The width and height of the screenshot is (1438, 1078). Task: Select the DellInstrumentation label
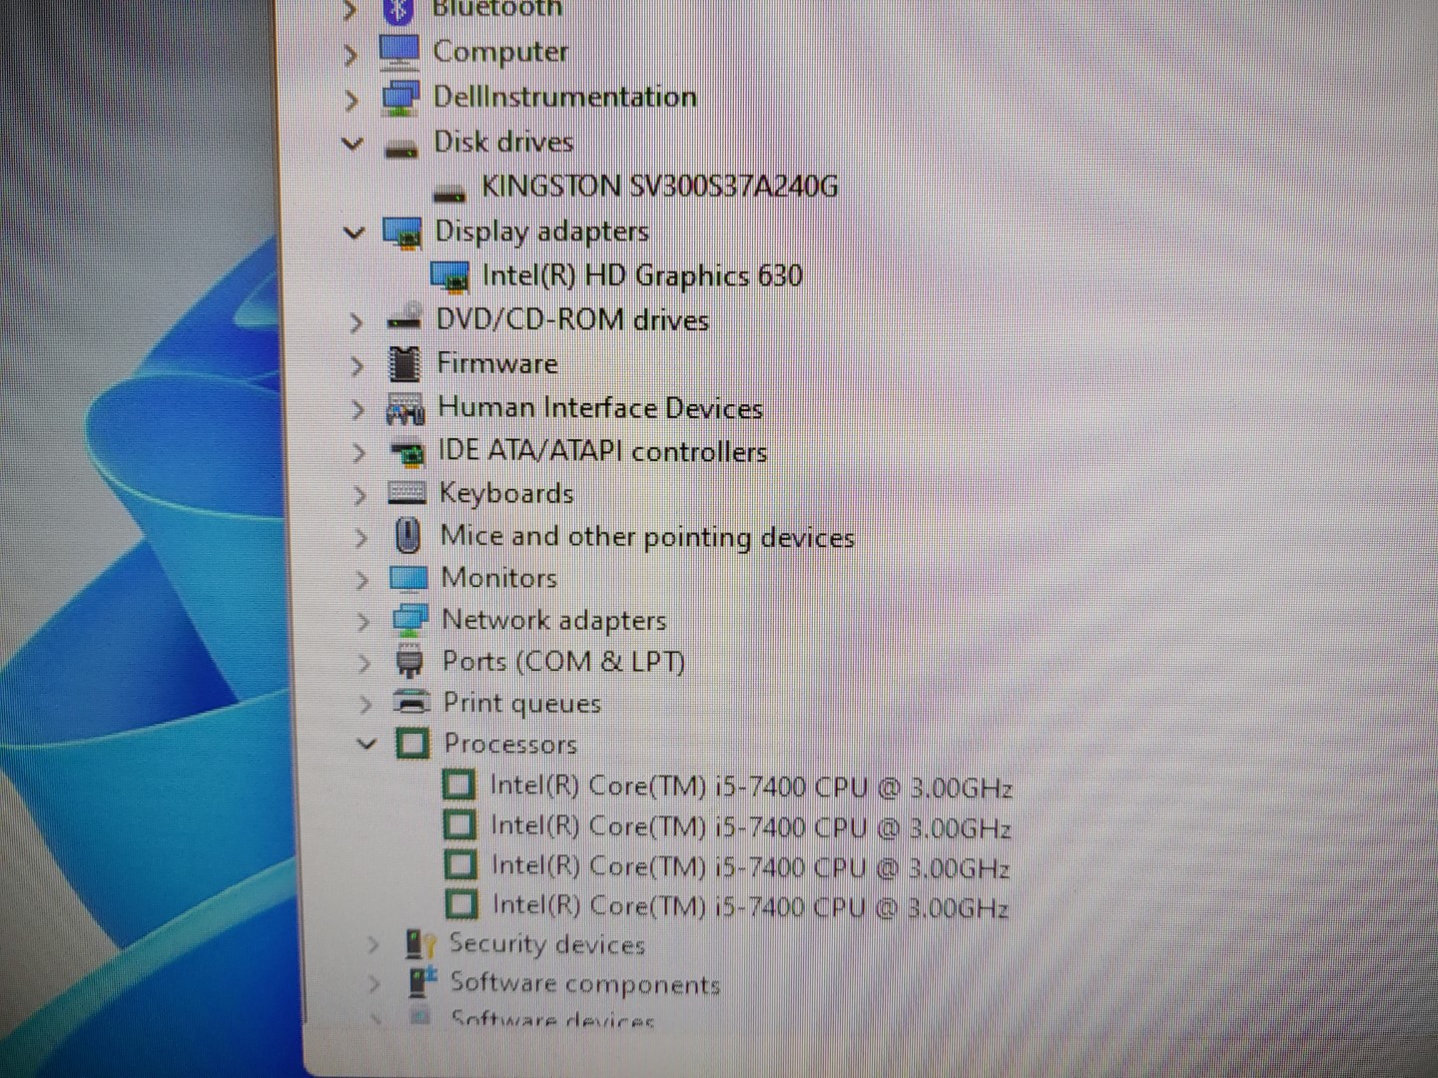point(565,97)
